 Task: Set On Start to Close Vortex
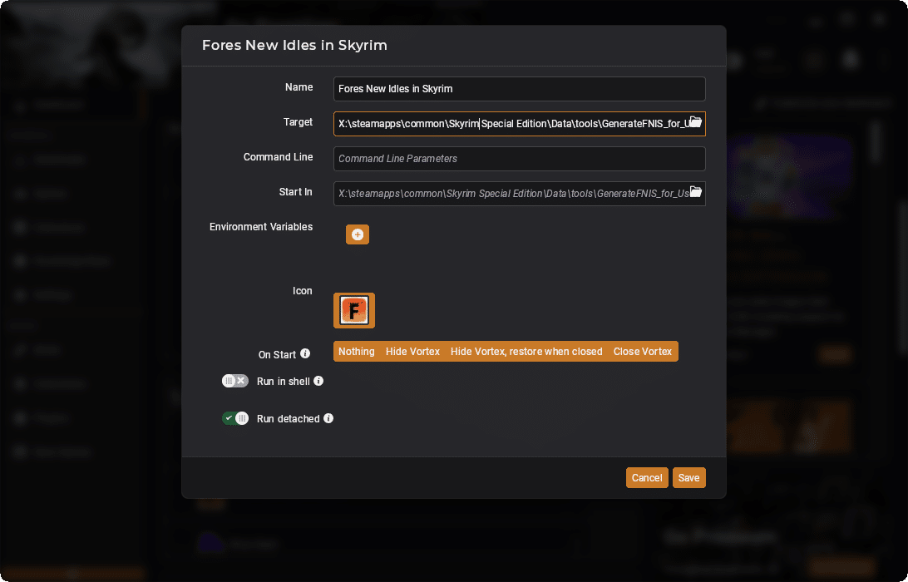pos(643,351)
